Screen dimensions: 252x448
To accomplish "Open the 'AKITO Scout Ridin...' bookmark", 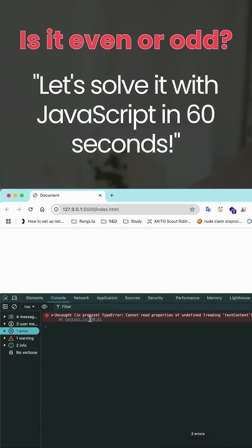I will point(169,221).
